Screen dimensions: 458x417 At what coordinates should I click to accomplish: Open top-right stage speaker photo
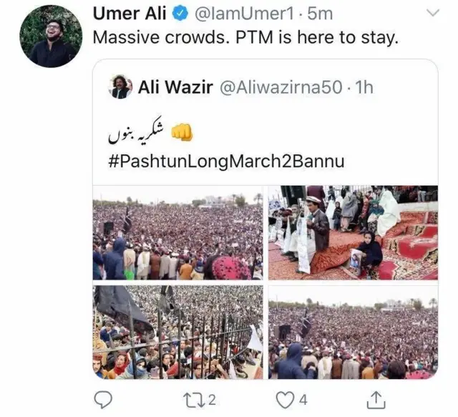(353, 233)
